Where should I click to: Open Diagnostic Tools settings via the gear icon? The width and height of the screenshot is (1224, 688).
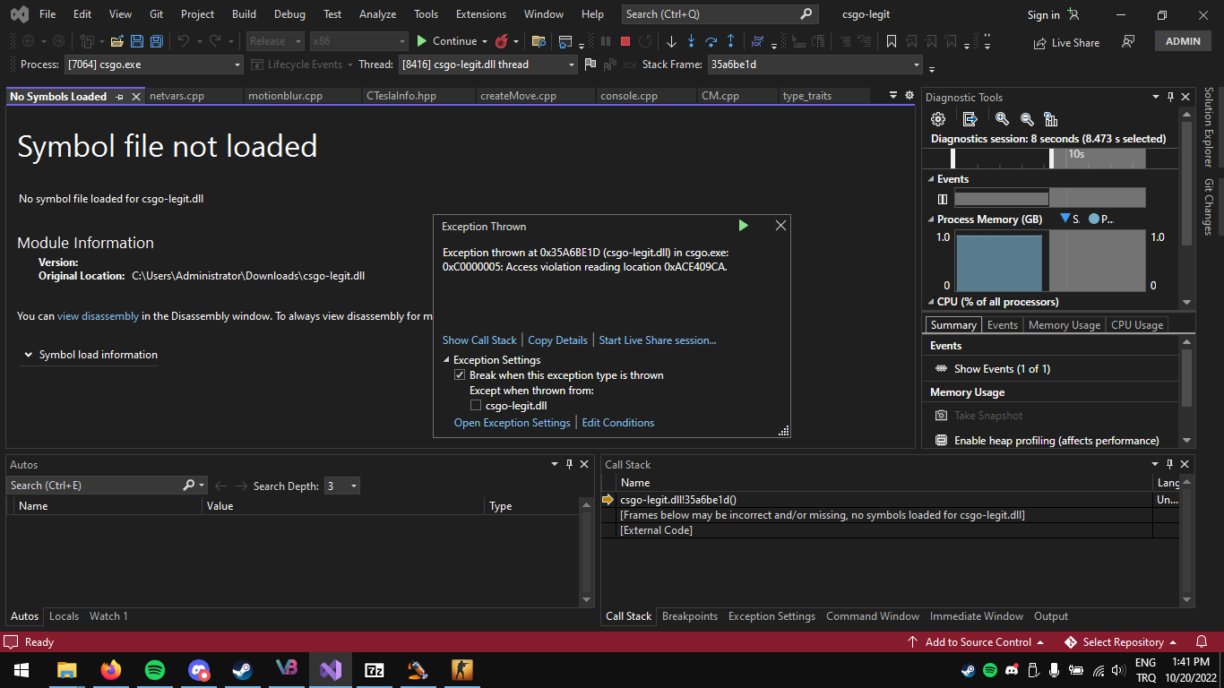937,118
